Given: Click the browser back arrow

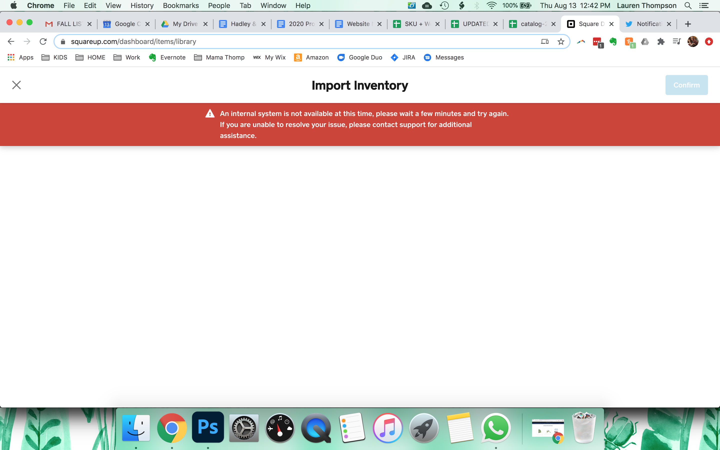Looking at the screenshot, I should [x=11, y=42].
